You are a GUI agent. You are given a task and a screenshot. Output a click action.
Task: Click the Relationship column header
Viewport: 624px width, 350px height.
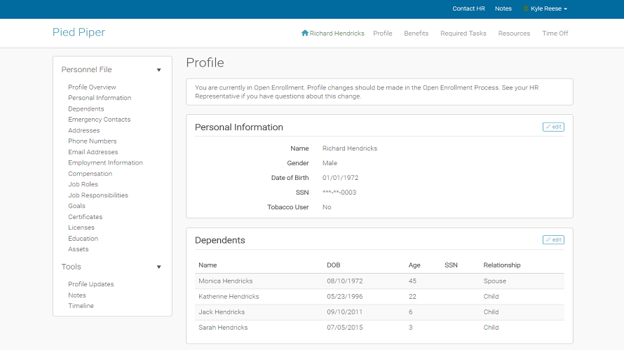coord(501,265)
